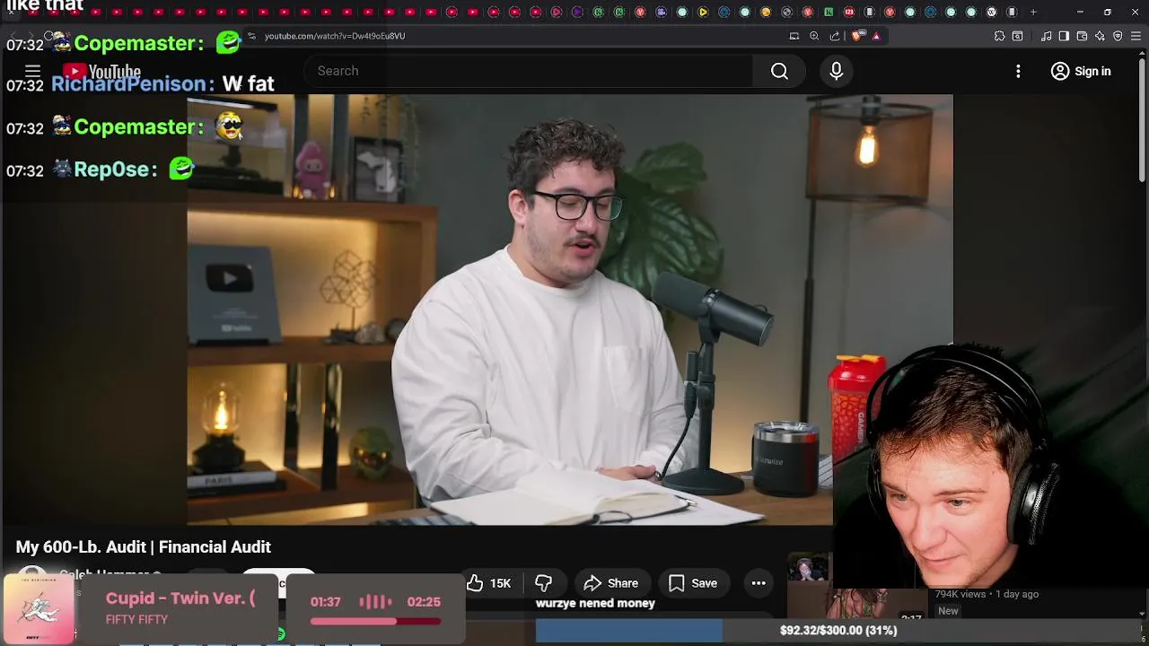
Task: Dislike the video with thumbs down
Action: [x=542, y=583]
